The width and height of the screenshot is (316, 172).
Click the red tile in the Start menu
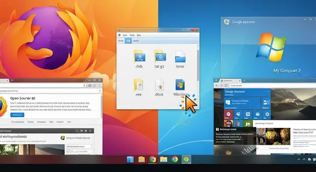coord(228,115)
